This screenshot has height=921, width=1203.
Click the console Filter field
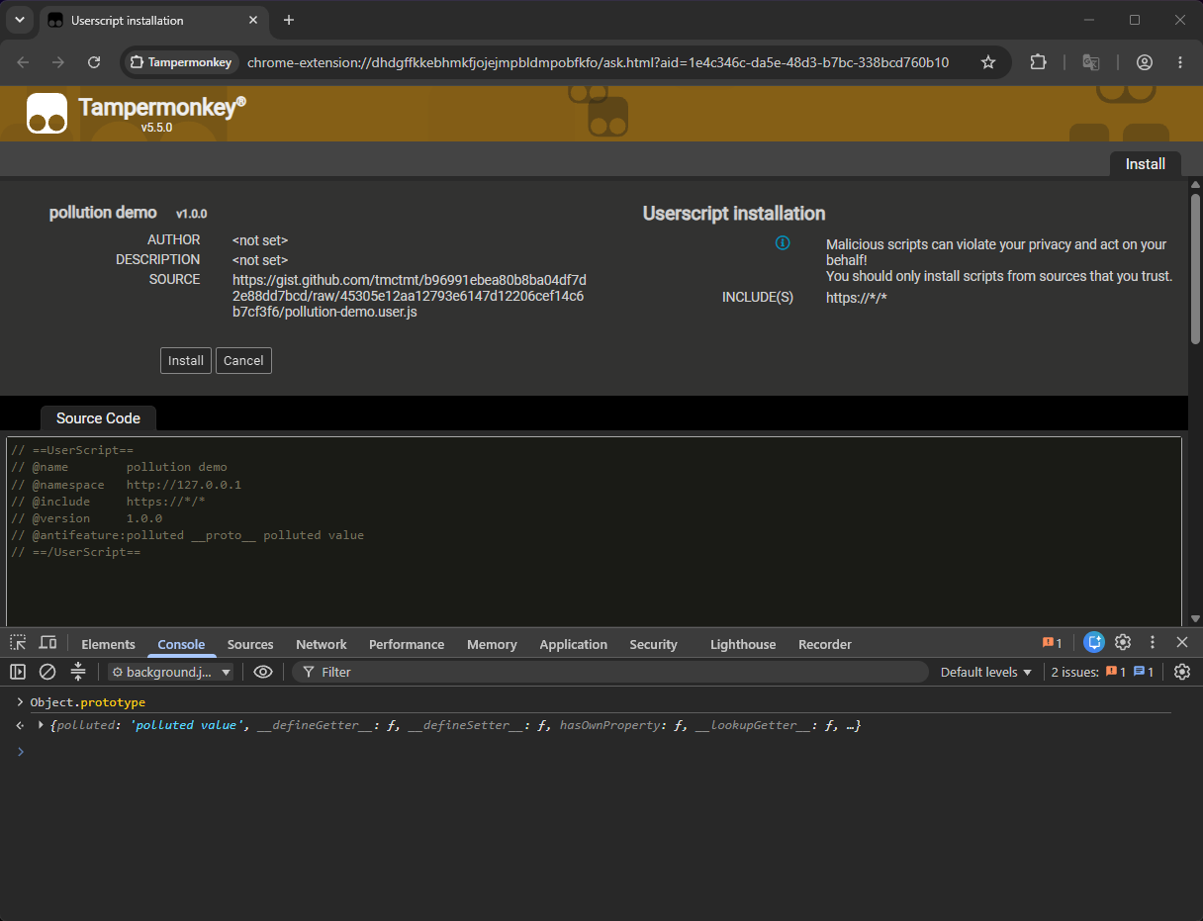coord(610,672)
